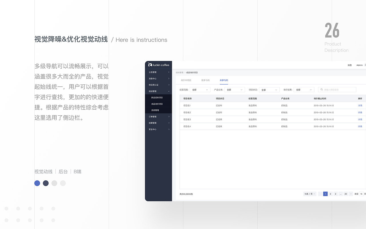This screenshot has height=229, width=366.
Task: Click the 投标管理 breadcrumb link
Action: pos(180,72)
